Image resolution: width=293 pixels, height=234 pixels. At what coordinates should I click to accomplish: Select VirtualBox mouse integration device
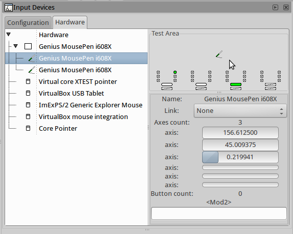(83, 116)
